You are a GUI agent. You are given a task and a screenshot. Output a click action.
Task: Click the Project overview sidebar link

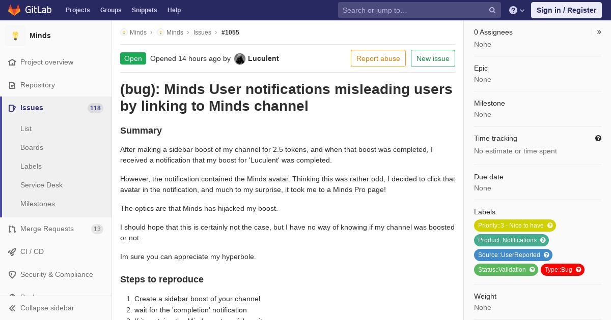tap(47, 62)
